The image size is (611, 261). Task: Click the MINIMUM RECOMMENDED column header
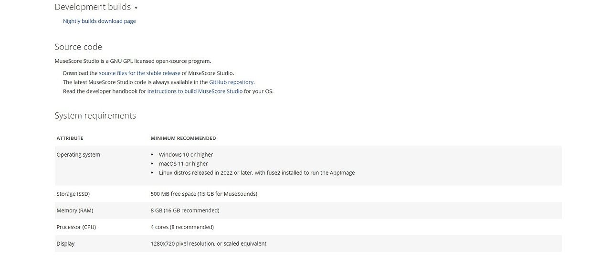tap(183, 139)
